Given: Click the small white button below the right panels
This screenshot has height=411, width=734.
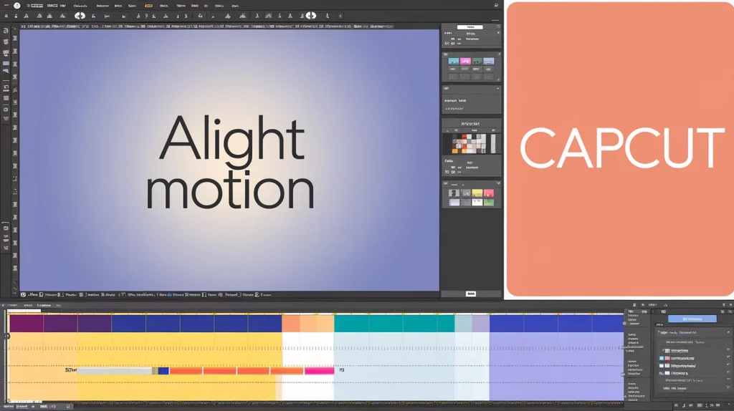Looking at the screenshot, I should pyautogui.click(x=471, y=294).
